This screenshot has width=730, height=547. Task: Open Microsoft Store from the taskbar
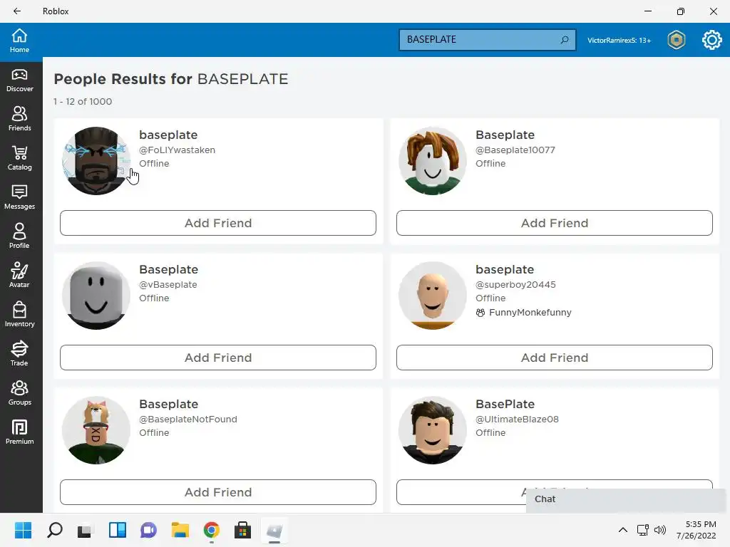point(242,530)
